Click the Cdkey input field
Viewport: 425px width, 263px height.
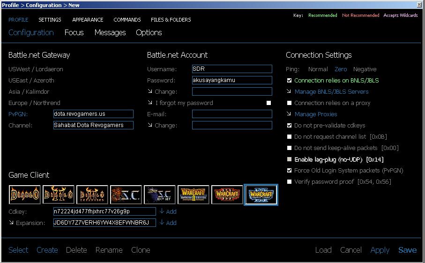tap(104, 211)
